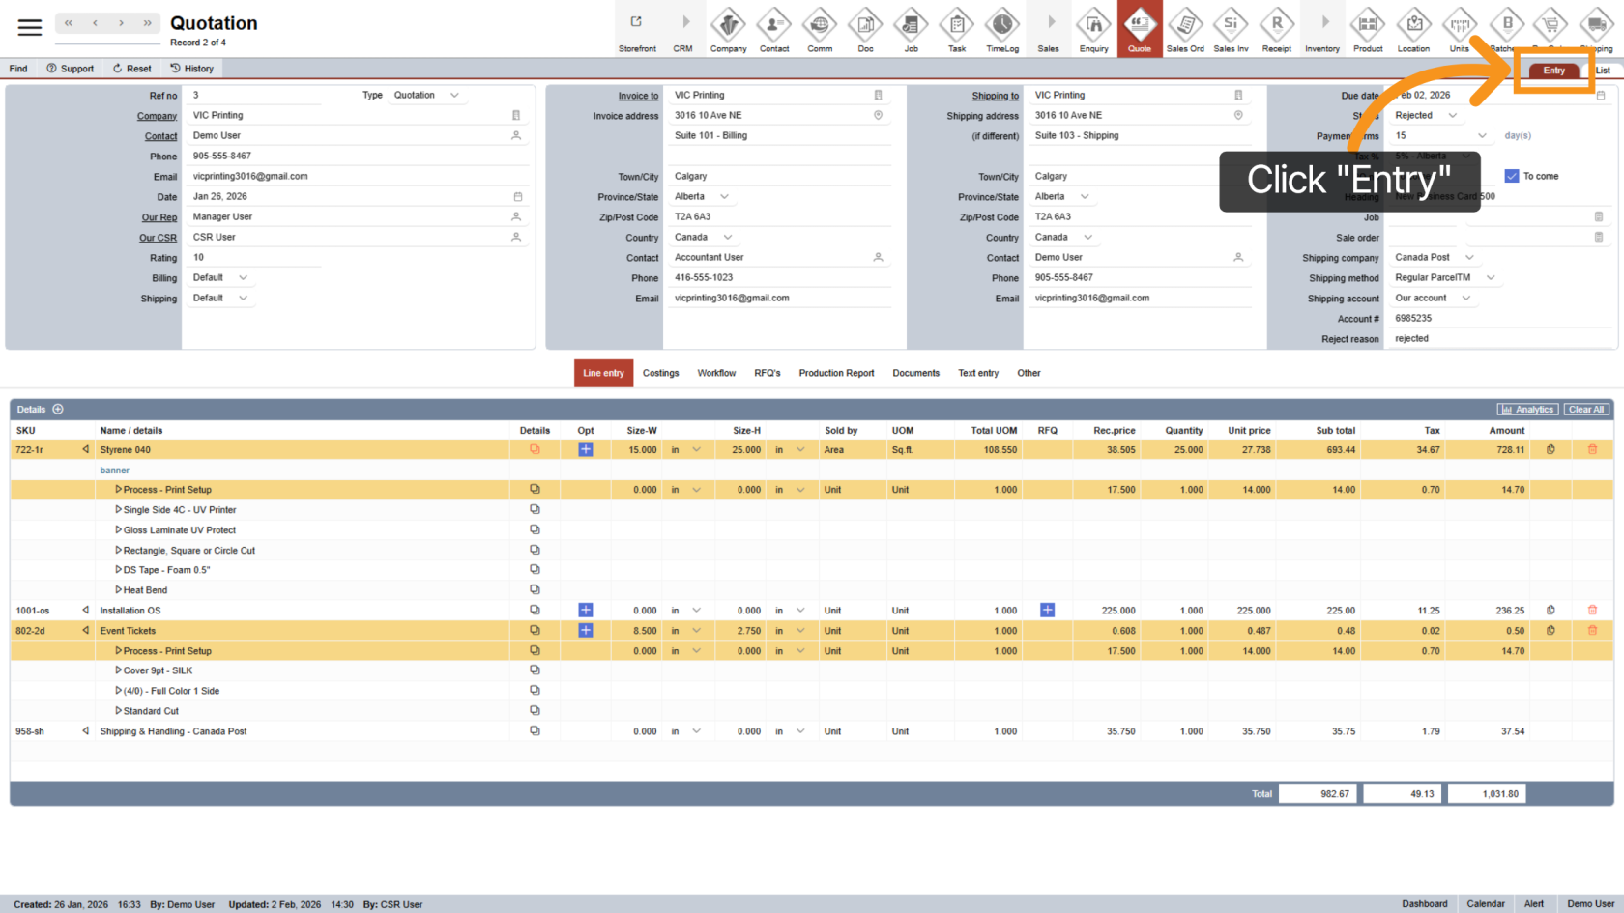Viewport: 1624px width, 913px height.
Task: Click the Reject reason input field
Action: (1498, 339)
